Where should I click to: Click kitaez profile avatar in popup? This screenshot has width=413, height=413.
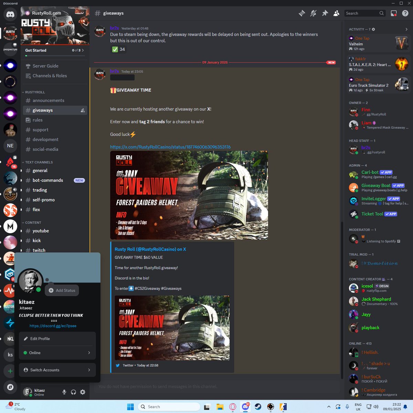(x=31, y=281)
